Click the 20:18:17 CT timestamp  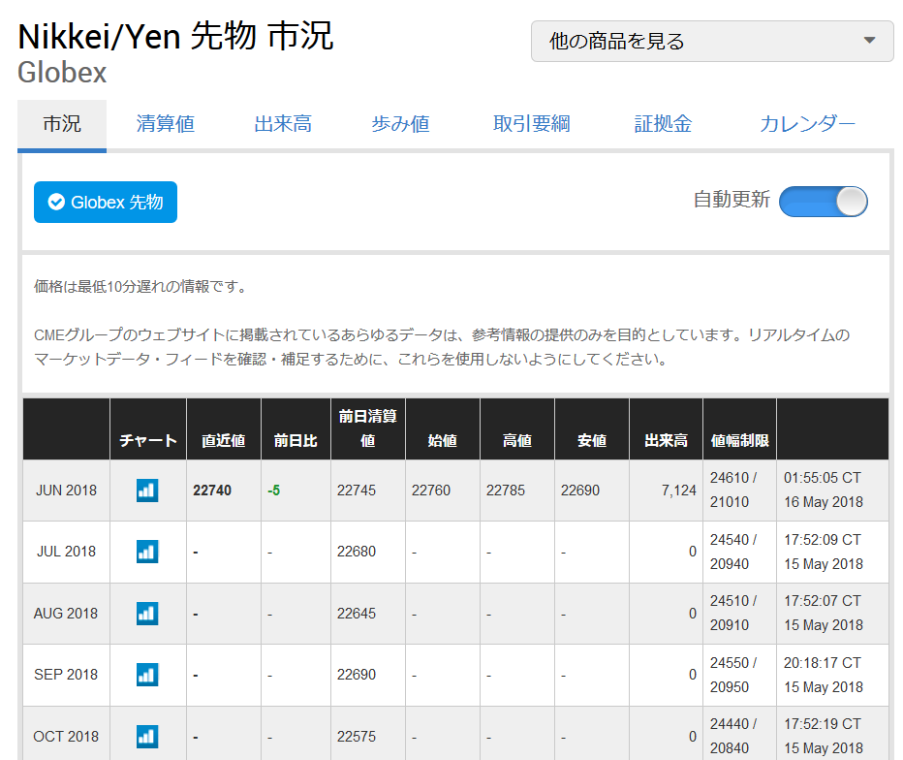click(x=823, y=663)
